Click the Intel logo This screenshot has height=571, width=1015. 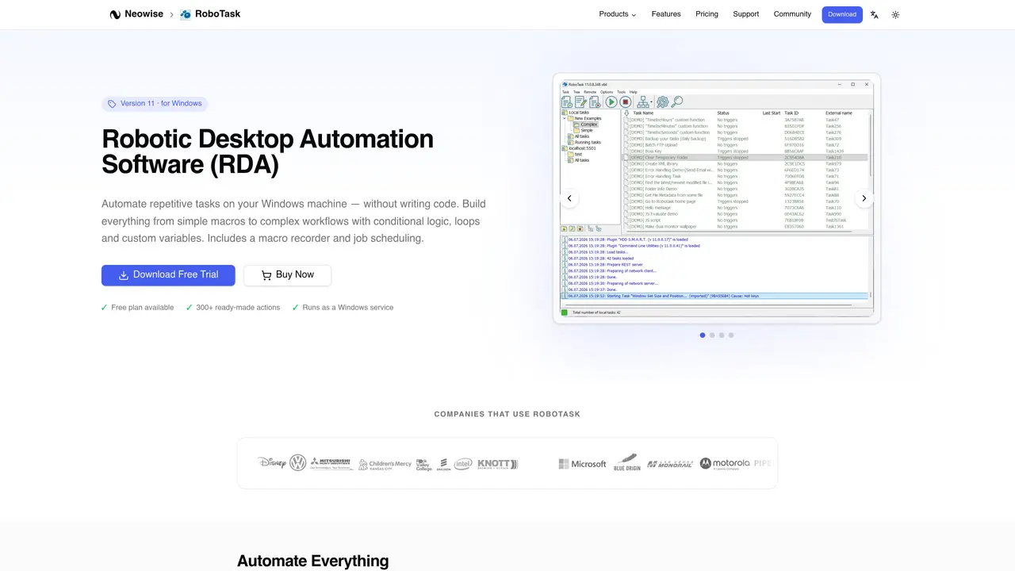463,464
